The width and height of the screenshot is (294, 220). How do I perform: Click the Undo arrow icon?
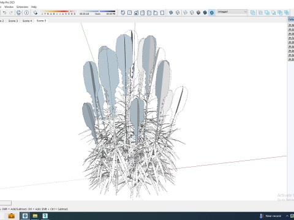tap(4, 13)
